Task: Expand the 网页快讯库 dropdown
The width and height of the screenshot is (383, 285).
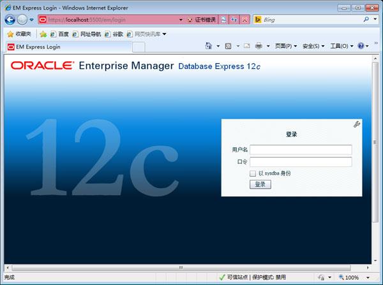Action: pos(165,34)
